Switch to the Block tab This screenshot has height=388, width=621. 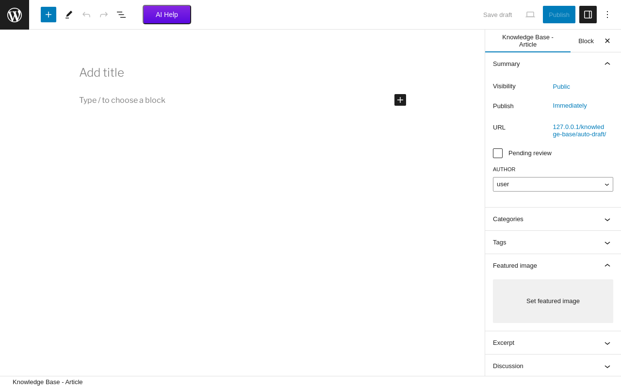point(586,41)
